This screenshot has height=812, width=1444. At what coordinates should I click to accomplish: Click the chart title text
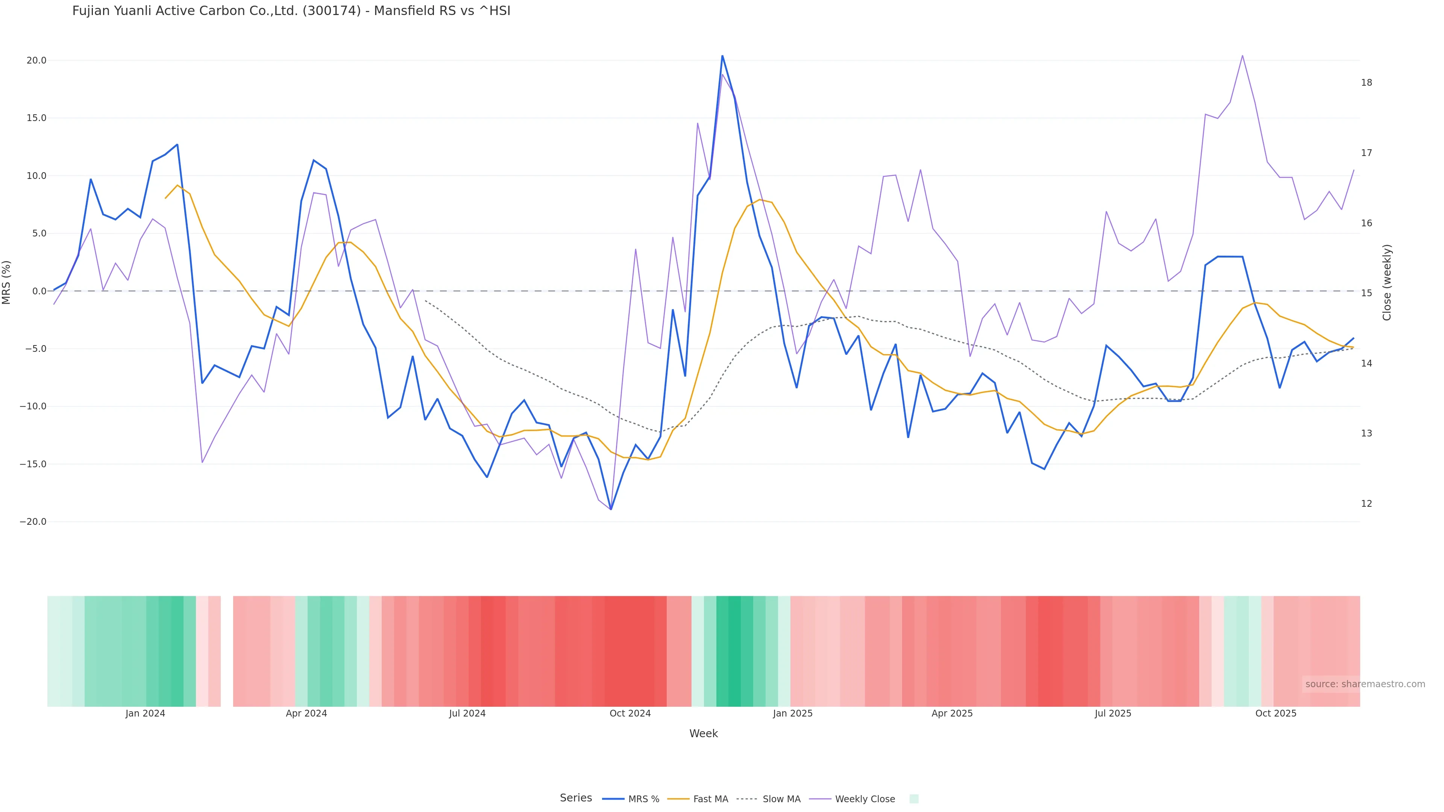click(291, 11)
